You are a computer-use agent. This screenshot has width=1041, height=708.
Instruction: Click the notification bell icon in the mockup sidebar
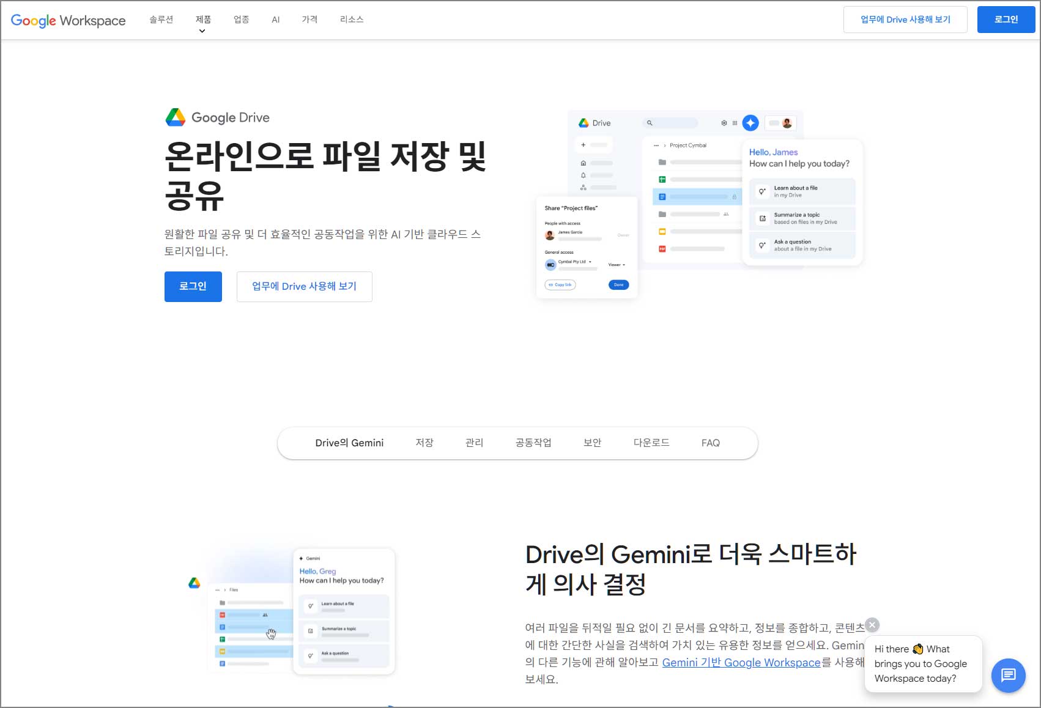[x=583, y=175]
